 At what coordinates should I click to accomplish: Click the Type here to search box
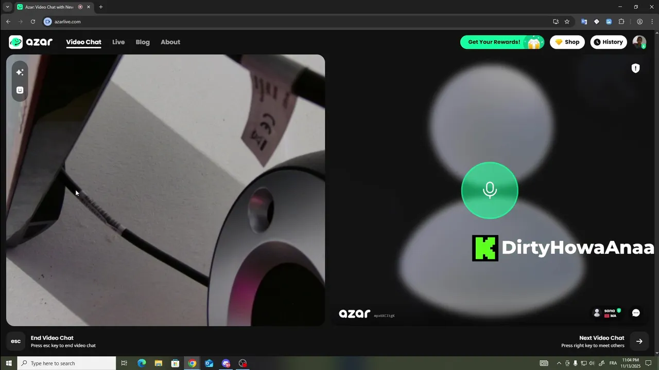pyautogui.click(x=67, y=363)
